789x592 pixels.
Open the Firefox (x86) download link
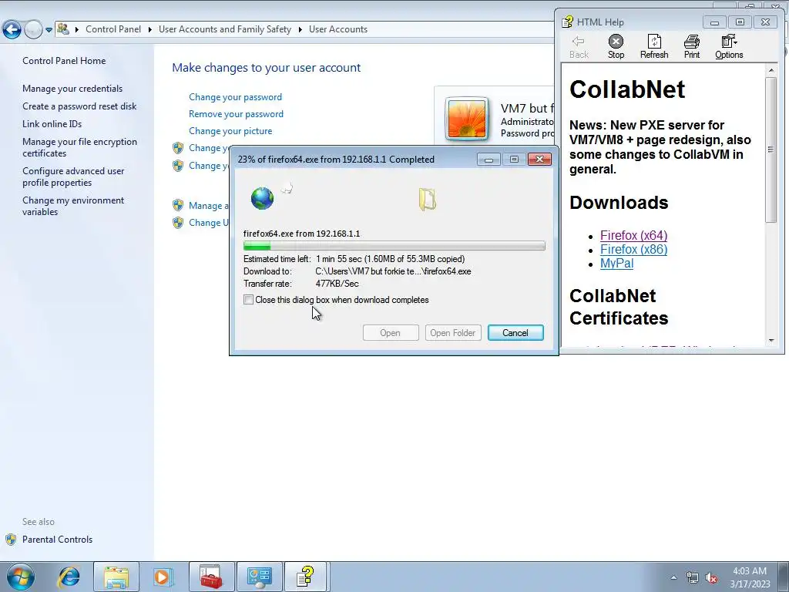(633, 250)
